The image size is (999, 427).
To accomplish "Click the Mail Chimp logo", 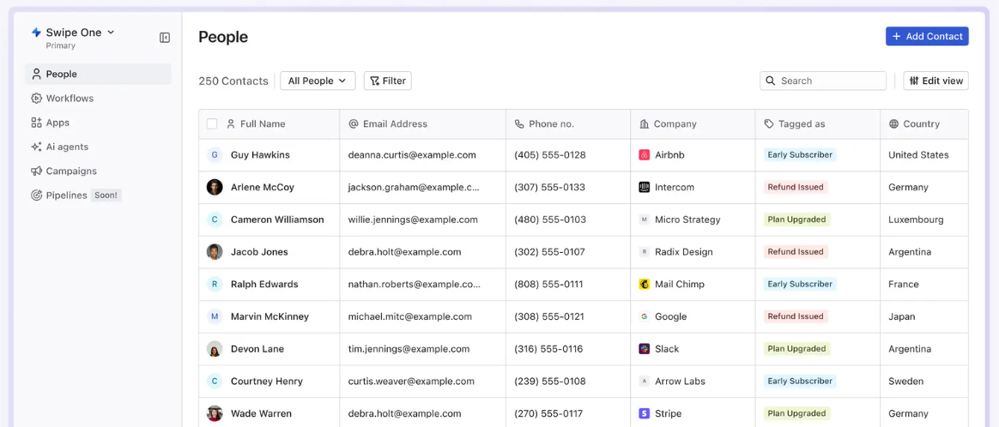I will coord(645,284).
